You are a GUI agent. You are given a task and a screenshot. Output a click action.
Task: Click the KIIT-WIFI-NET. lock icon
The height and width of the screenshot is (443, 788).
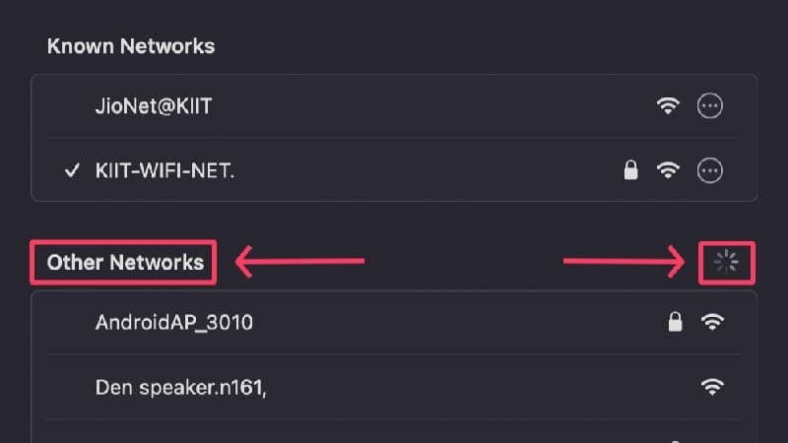(x=631, y=170)
